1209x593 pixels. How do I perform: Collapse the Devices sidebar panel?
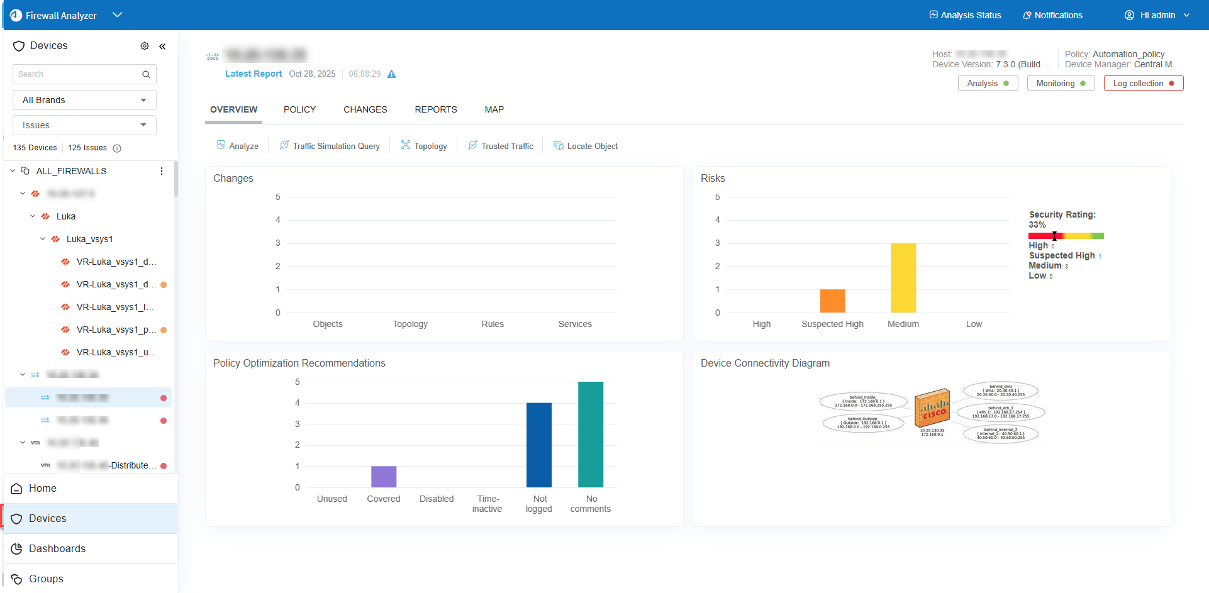162,46
